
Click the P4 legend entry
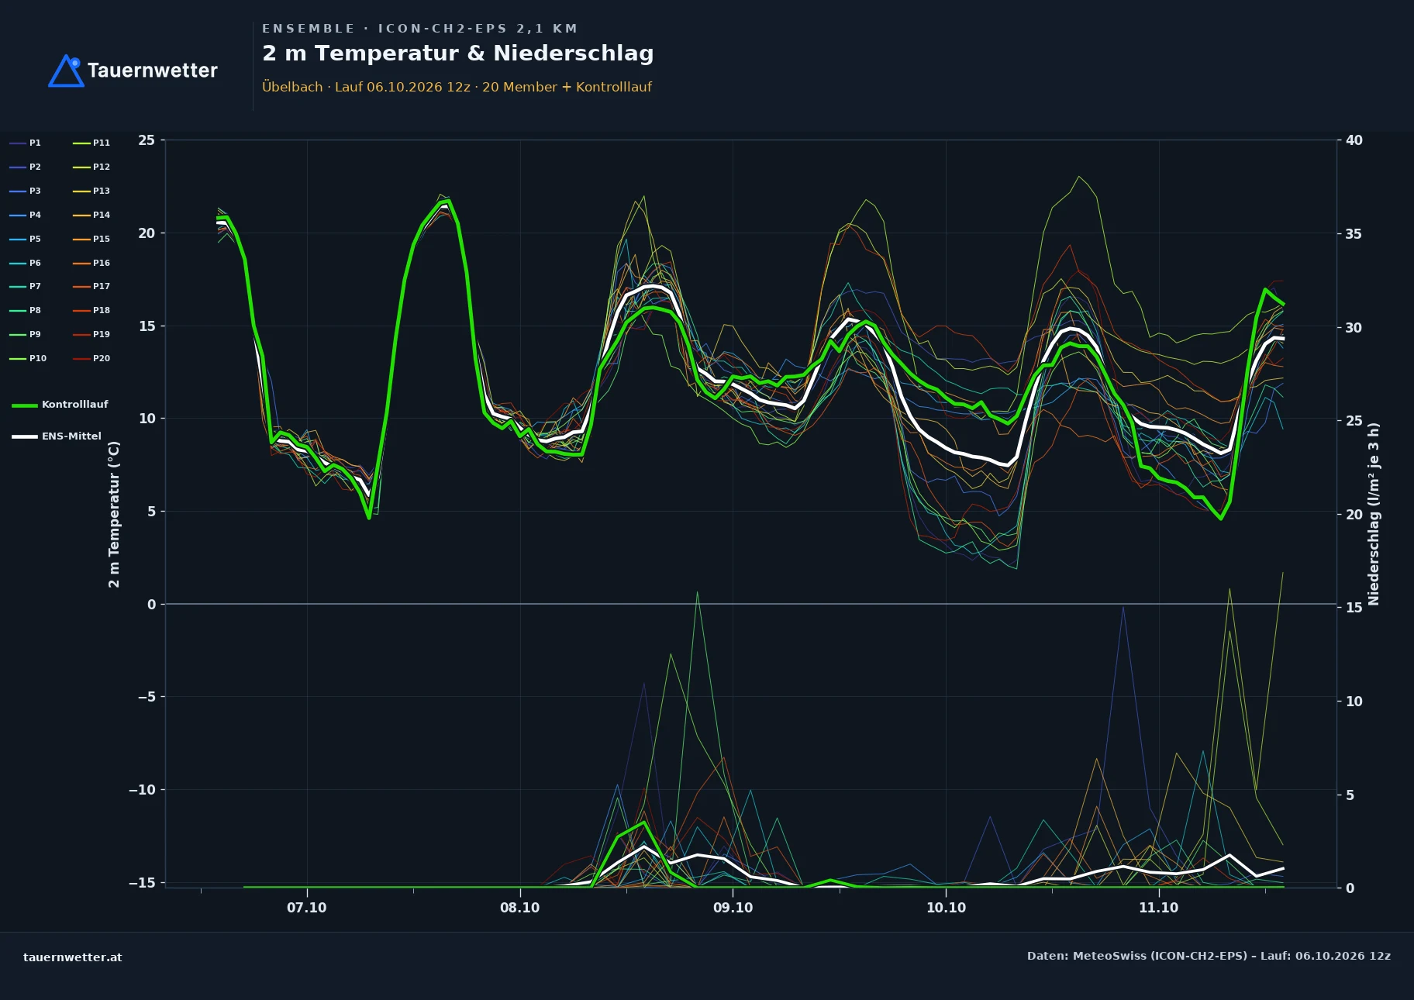tap(26, 215)
